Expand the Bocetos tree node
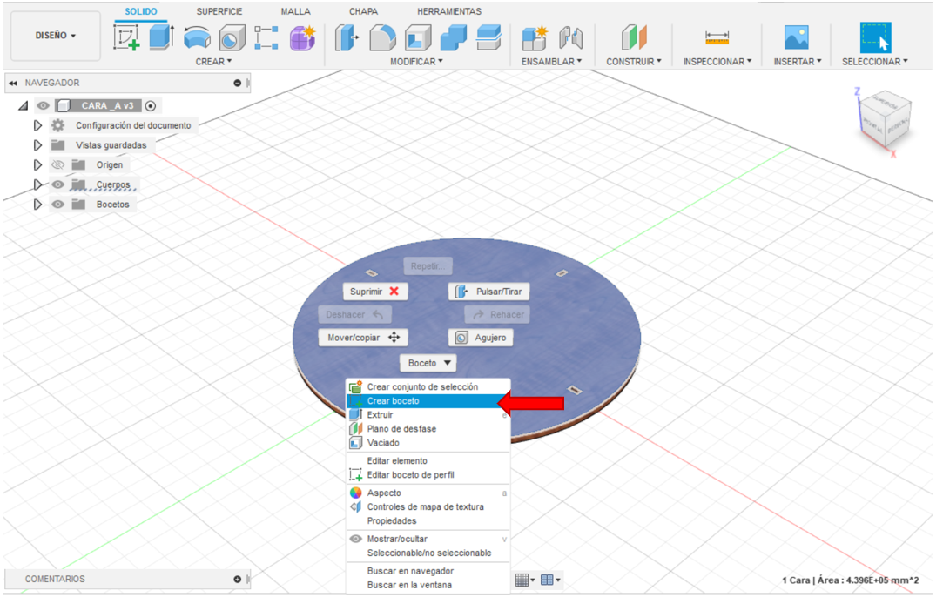 37,205
